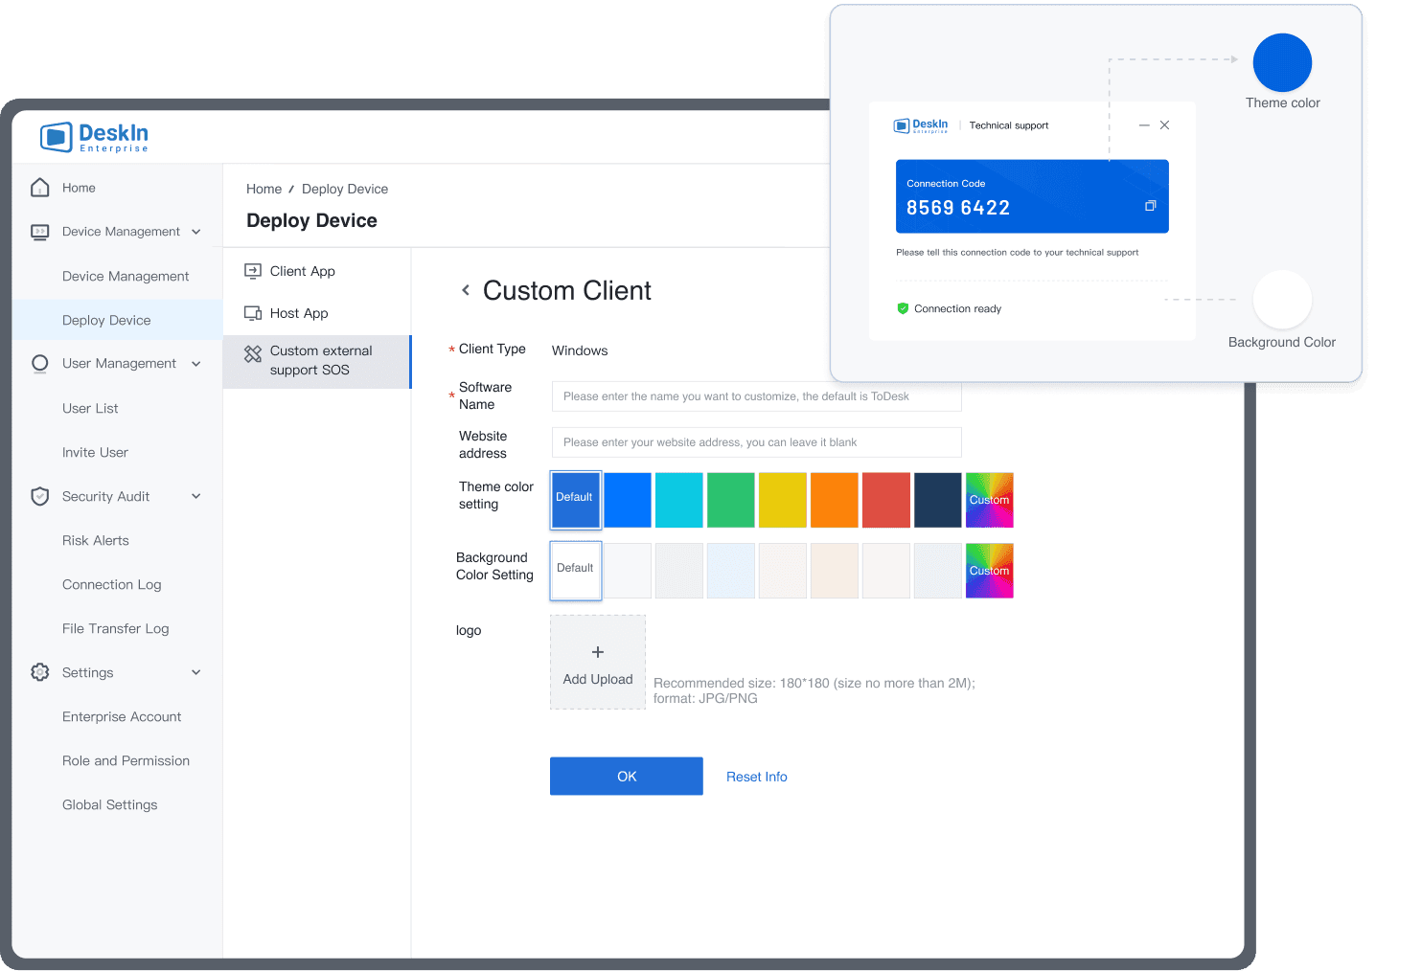1422x971 pixels.
Task: Expand the Device Management chevron
Action: point(196,231)
